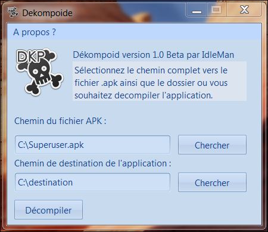Click Chercher button next to Superuser.apk field
The width and height of the screenshot is (268, 232).
tap(212, 145)
